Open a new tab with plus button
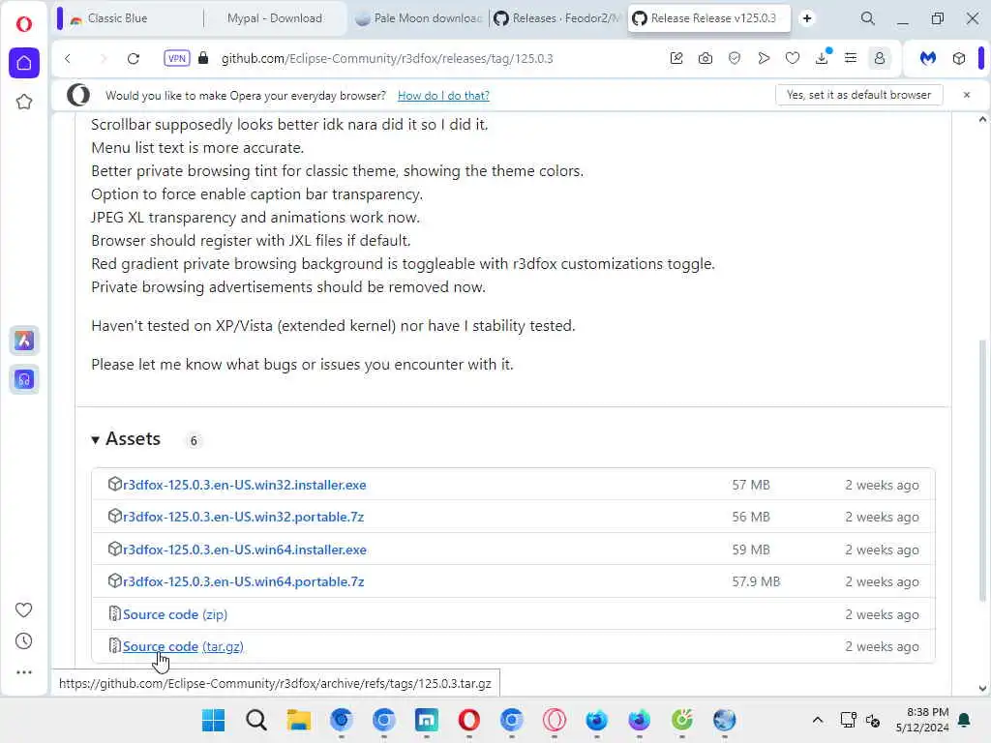The width and height of the screenshot is (991, 743). coord(807,18)
